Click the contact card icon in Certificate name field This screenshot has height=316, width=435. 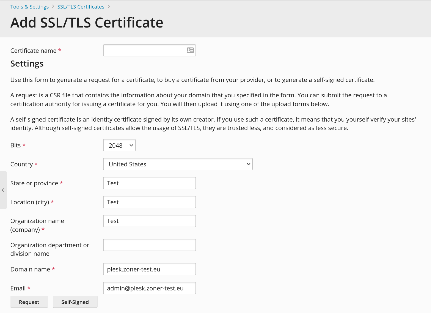190,50
